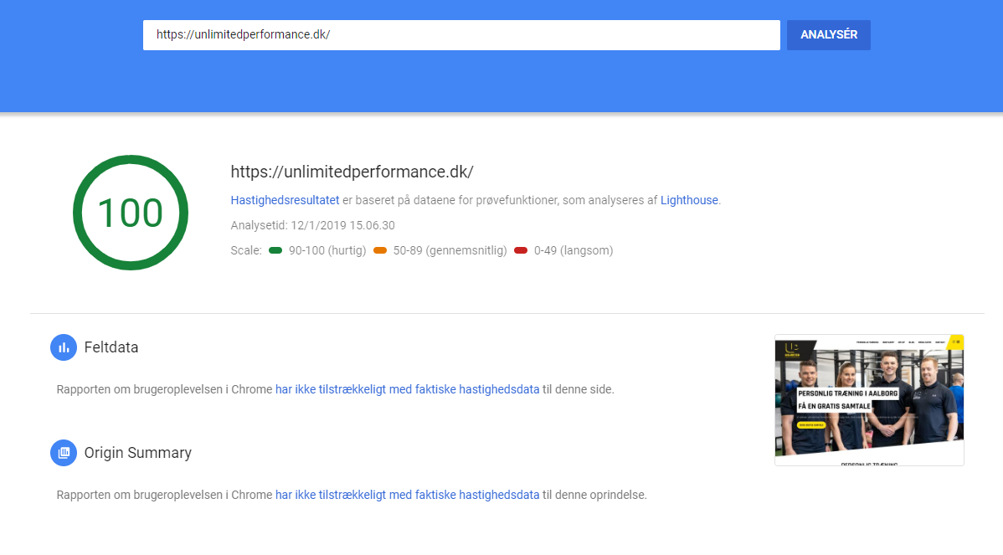The image size is (1003, 555).
Task: Click the red 0-49 (langsom) scale indicator
Action: tap(521, 250)
